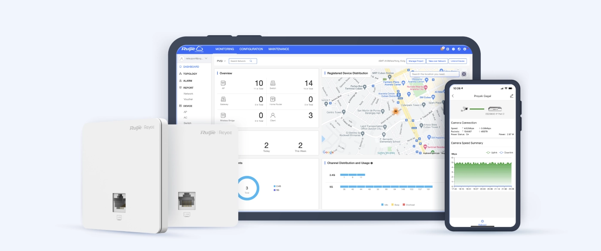Select DASHBOARD in the sidebar
The image size is (601, 251).
pyautogui.click(x=191, y=67)
